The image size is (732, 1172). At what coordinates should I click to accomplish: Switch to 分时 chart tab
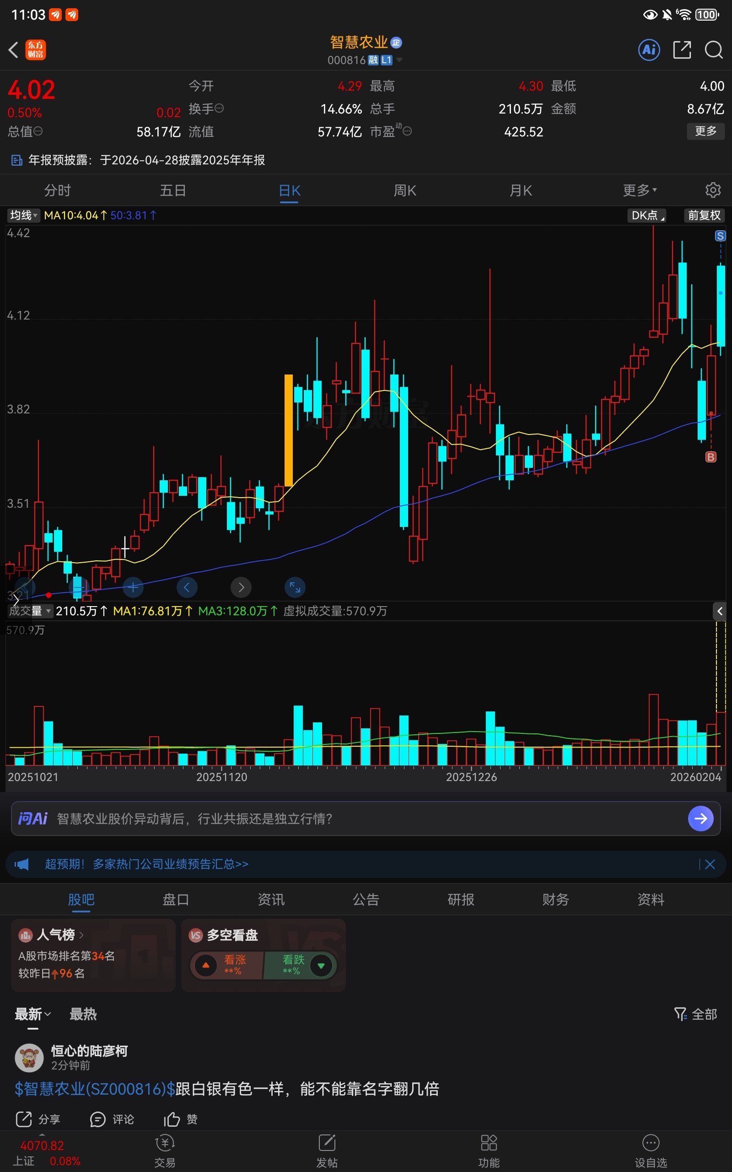(x=58, y=190)
